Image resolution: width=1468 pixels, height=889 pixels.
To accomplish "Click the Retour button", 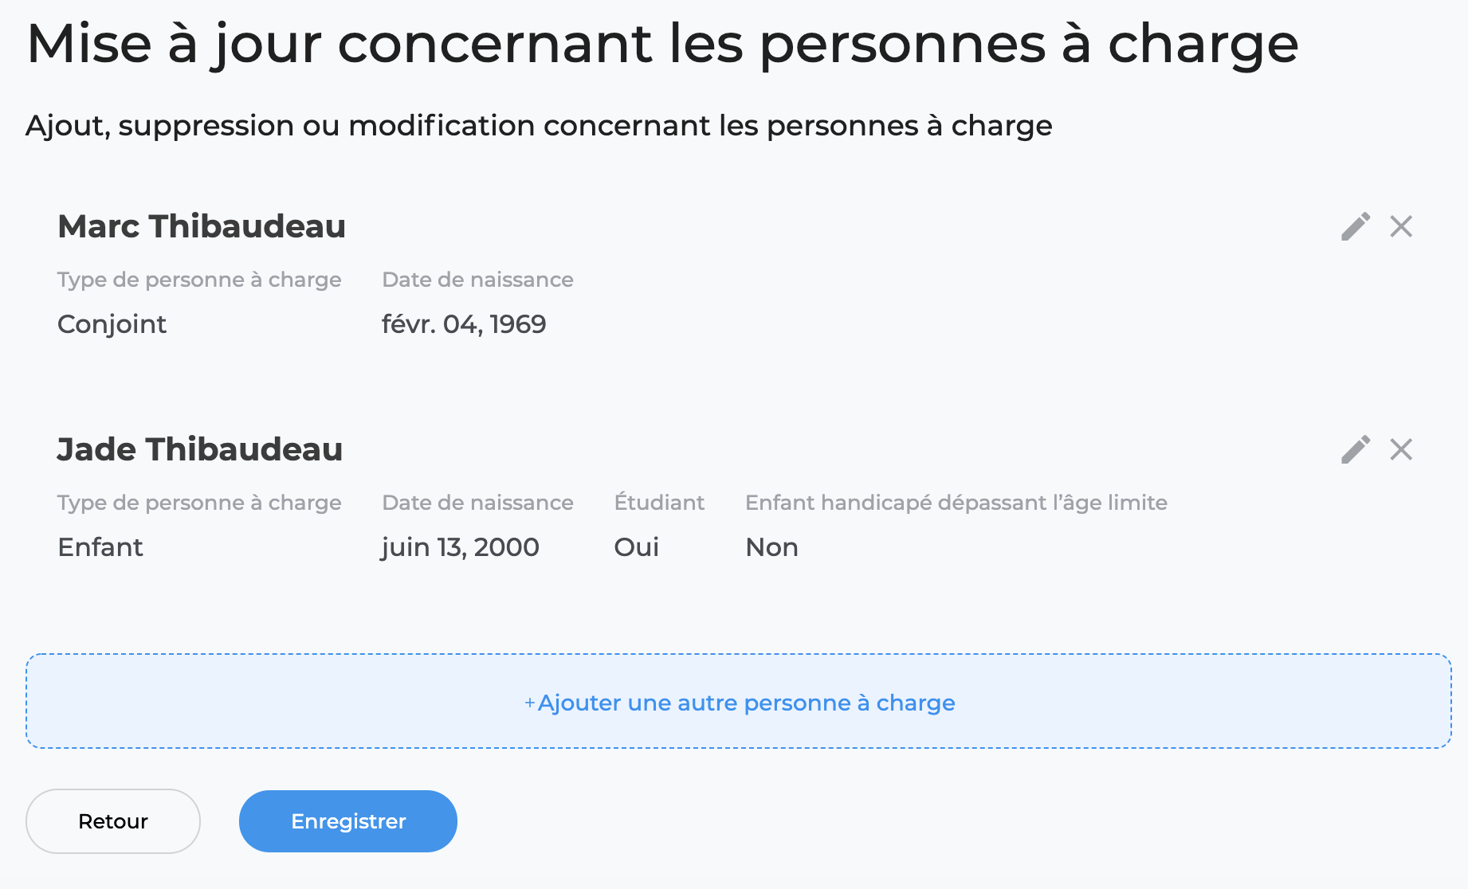I will (x=113, y=821).
